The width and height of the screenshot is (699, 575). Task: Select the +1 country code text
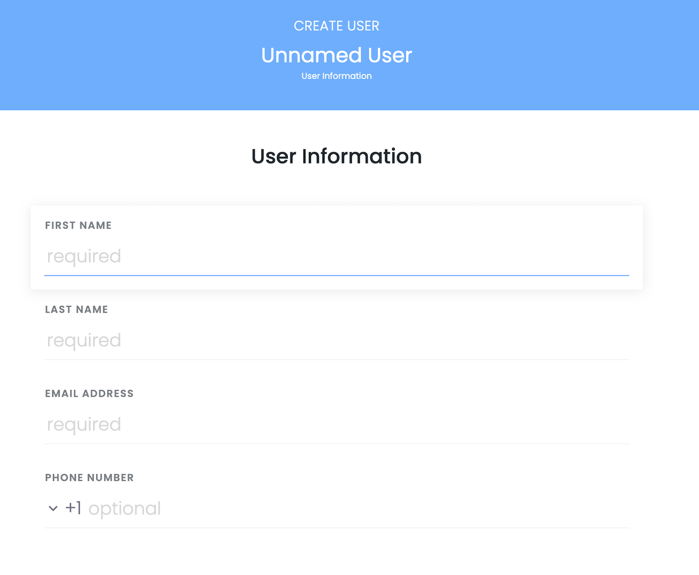pos(73,508)
